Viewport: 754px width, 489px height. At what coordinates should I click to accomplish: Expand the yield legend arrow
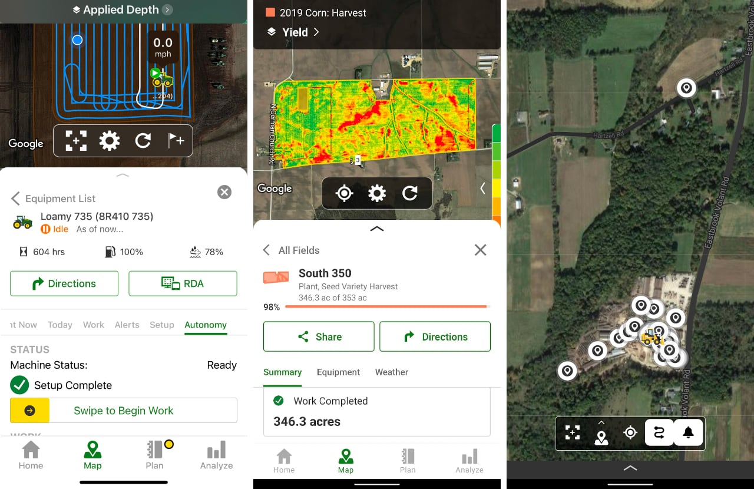point(483,188)
